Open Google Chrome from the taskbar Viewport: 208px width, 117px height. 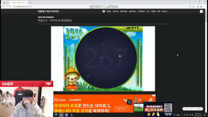tap(61, 115)
